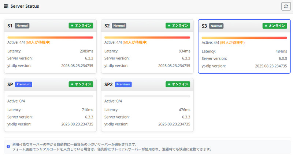Image resolution: width=293 pixels, height=155 pixels.
Task: Click the S1 server version 6.3.3
Action: [x=89, y=58]
